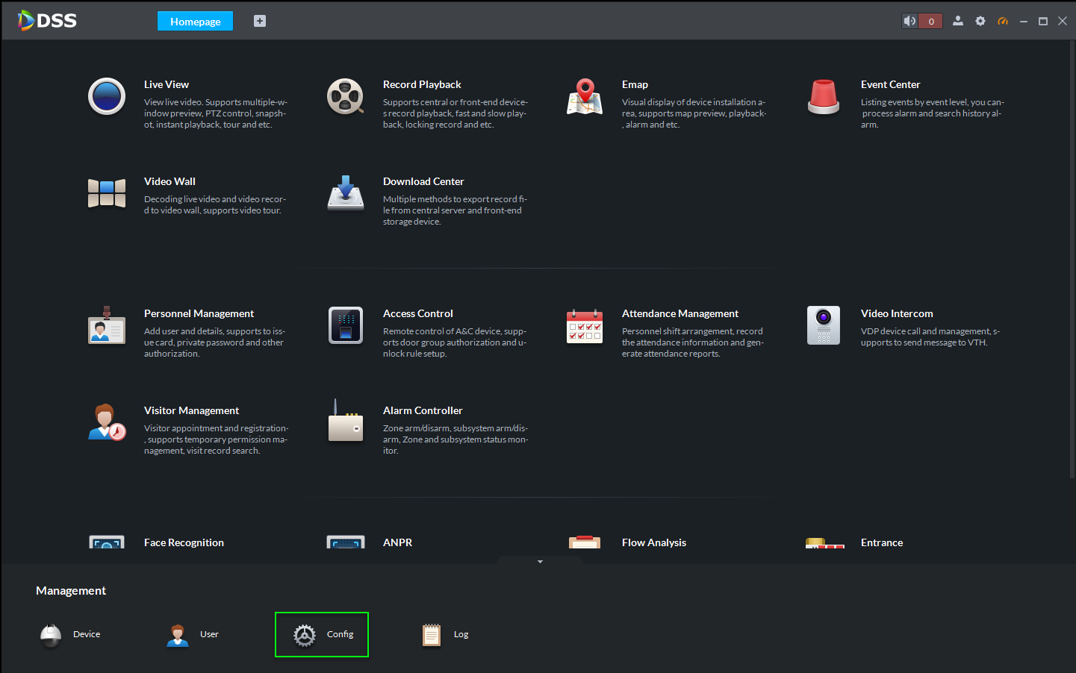The width and height of the screenshot is (1076, 673).
Task: Click the Log label under Management
Action: [x=461, y=634]
